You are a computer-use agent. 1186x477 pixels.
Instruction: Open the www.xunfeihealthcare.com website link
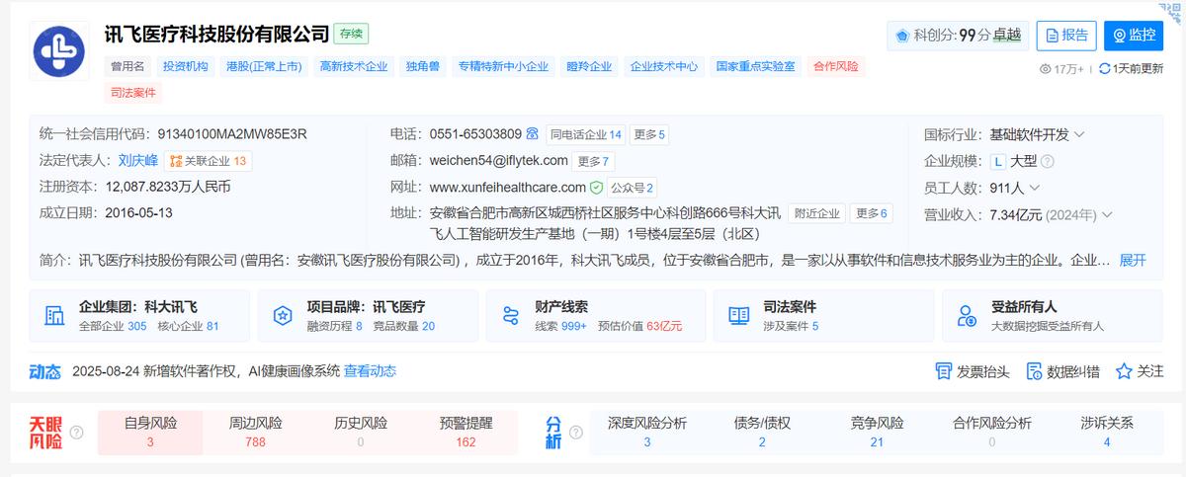tap(508, 188)
